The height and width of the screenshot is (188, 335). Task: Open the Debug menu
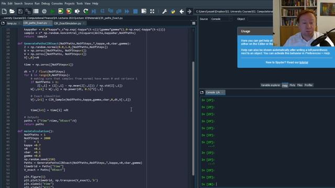click(46, 4)
